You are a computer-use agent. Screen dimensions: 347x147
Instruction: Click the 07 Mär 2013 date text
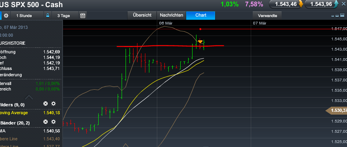(x=15, y=27)
